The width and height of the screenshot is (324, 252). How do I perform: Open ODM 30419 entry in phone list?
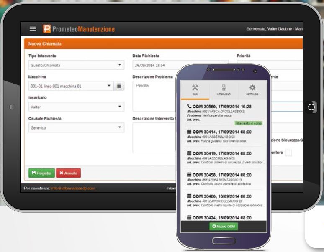click(224, 158)
